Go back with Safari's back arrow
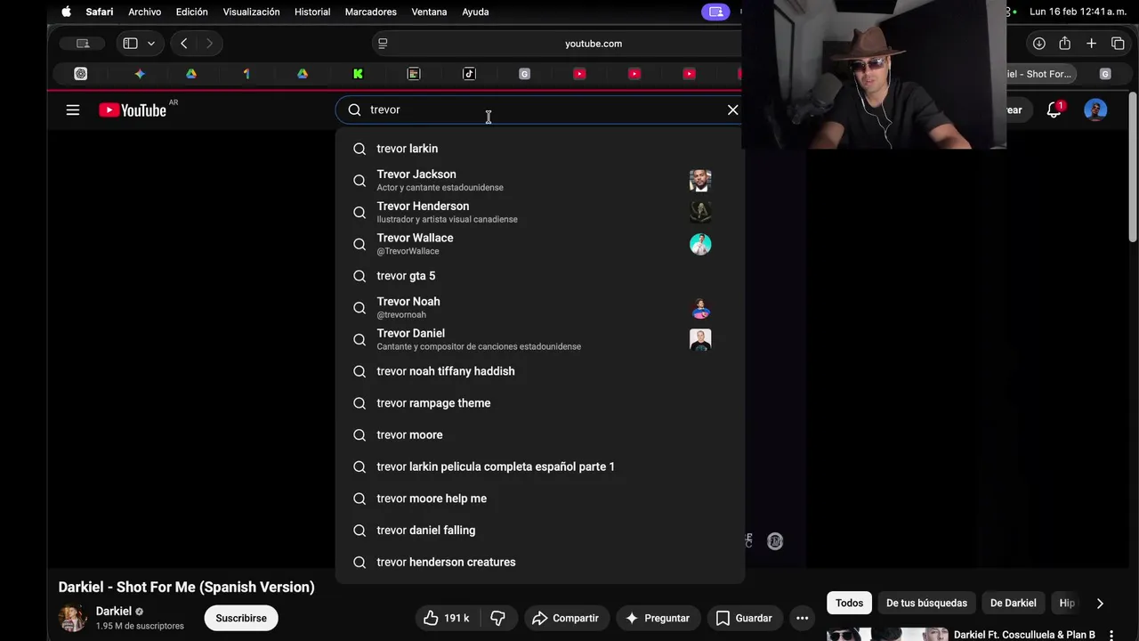This screenshot has width=1139, height=641. 183,43
